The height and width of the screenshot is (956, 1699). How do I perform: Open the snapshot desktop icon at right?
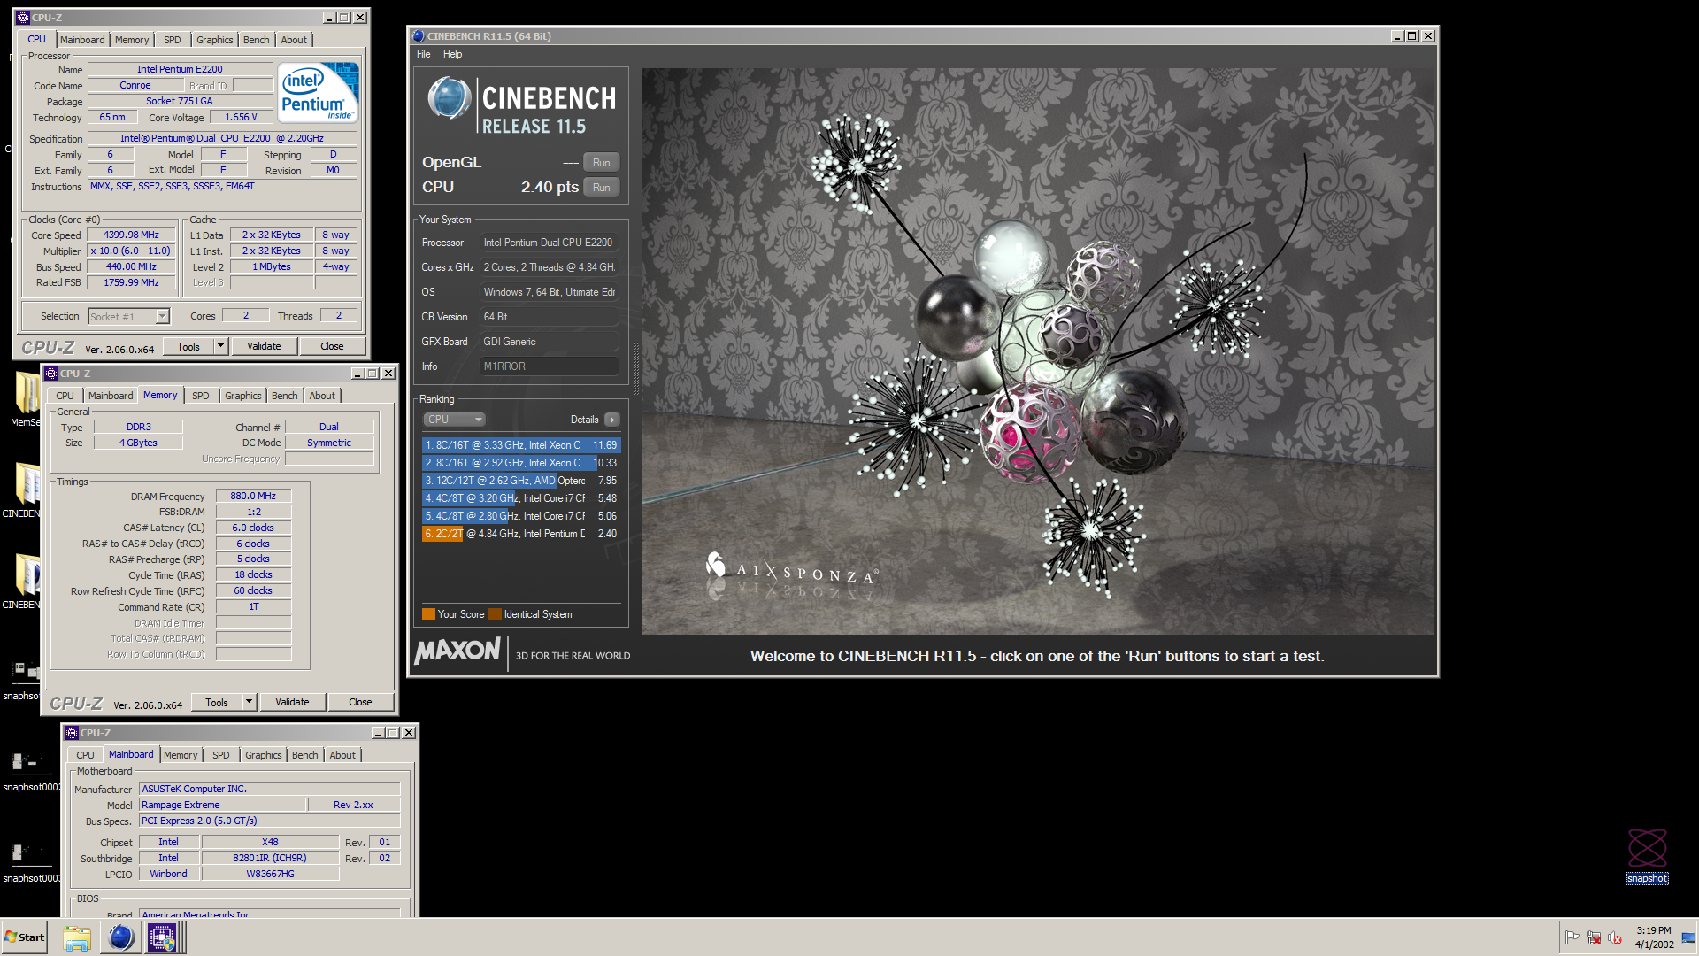point(1647,856)
